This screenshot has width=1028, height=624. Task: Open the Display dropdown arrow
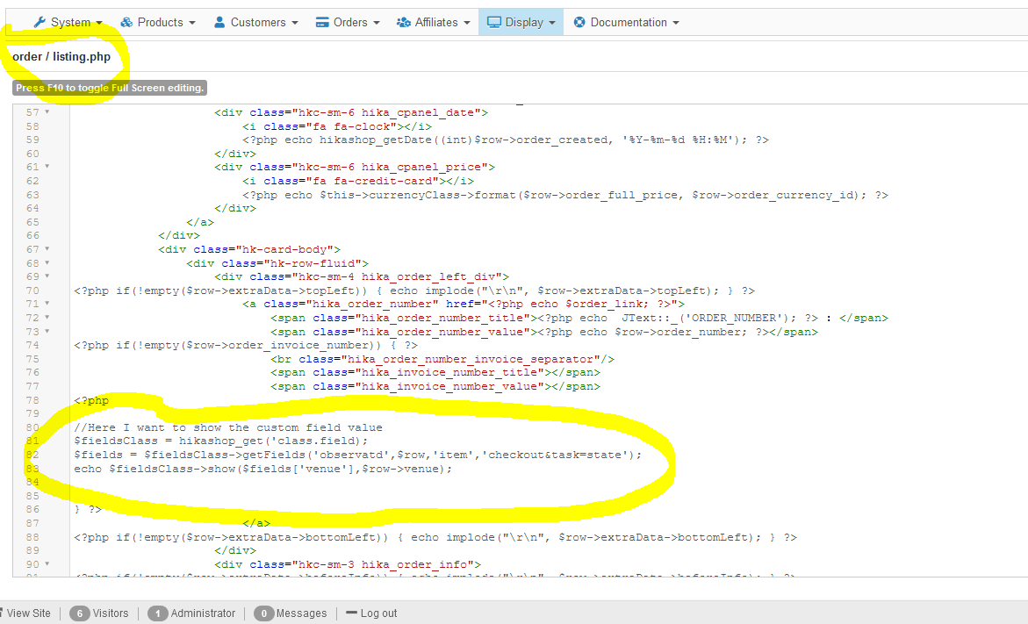pyautogui.click(x=552, y=23)
